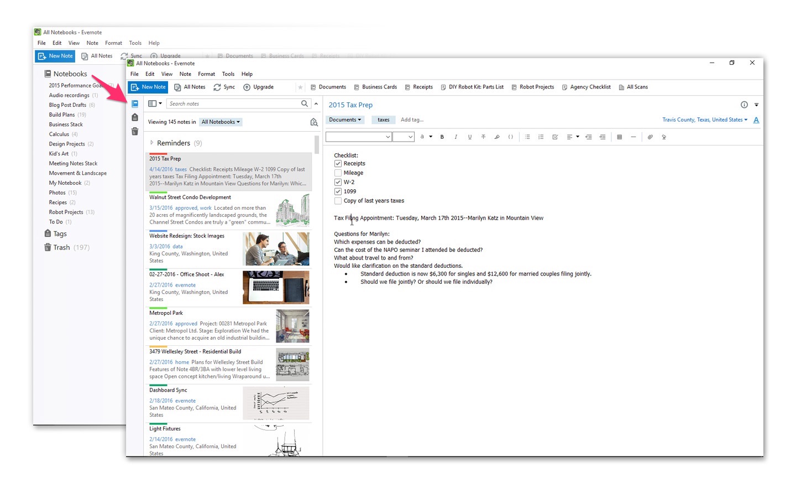Click the taxes tag on the note
This screenshot has height=498, width=796.
[x=383, y=120]
